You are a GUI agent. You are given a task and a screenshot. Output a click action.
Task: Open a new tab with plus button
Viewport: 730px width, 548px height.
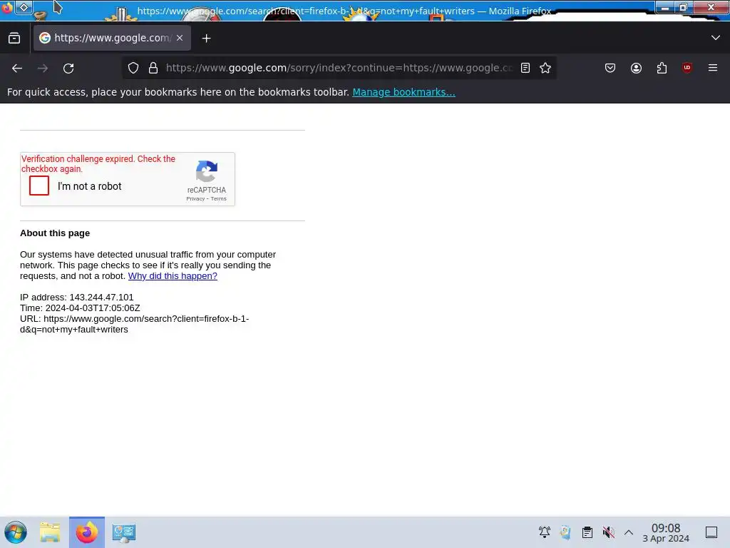tap(206, 39)
